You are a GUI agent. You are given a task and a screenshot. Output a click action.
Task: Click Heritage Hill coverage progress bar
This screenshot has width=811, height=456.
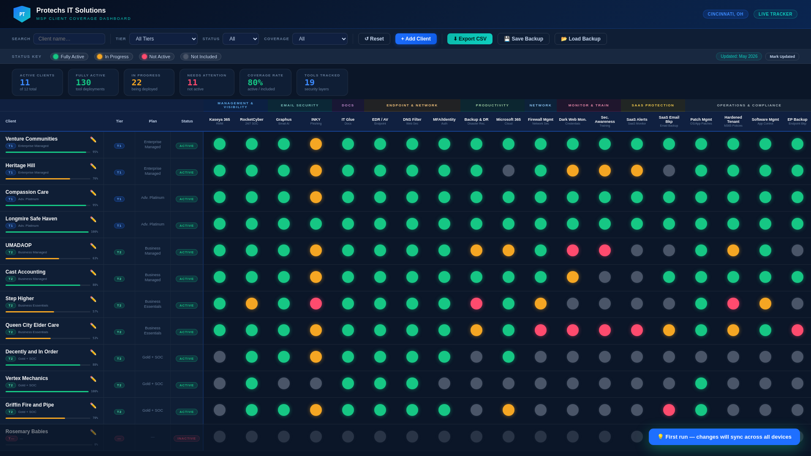(x=48, y=179)
